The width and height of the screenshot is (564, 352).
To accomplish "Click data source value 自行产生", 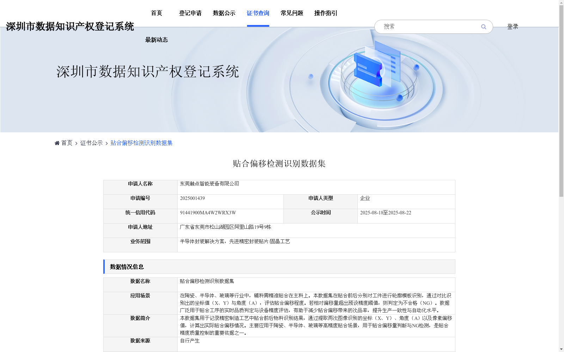I will (190, 341).
